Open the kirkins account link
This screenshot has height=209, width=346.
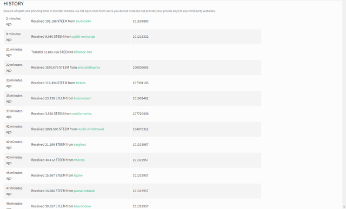[81, 83]
